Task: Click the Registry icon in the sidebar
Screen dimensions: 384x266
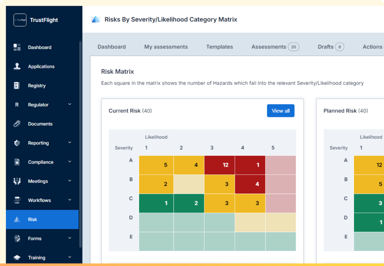Action: (17, 85)
